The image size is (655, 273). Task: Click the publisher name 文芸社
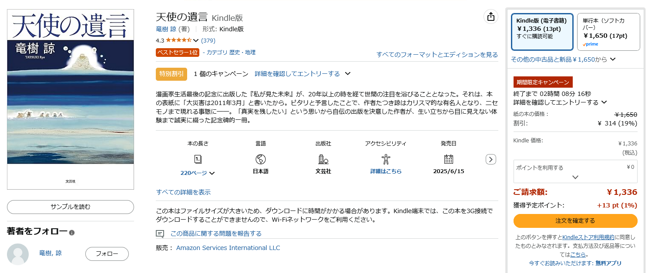(323, 171)
